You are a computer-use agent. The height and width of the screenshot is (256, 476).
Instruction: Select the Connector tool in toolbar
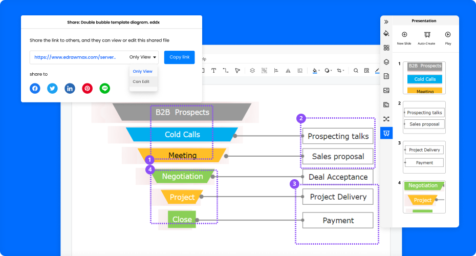click(225, 71)
